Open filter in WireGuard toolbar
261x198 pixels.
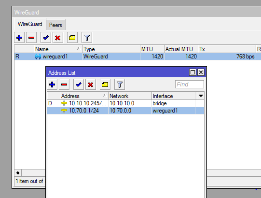coord(87,38)
